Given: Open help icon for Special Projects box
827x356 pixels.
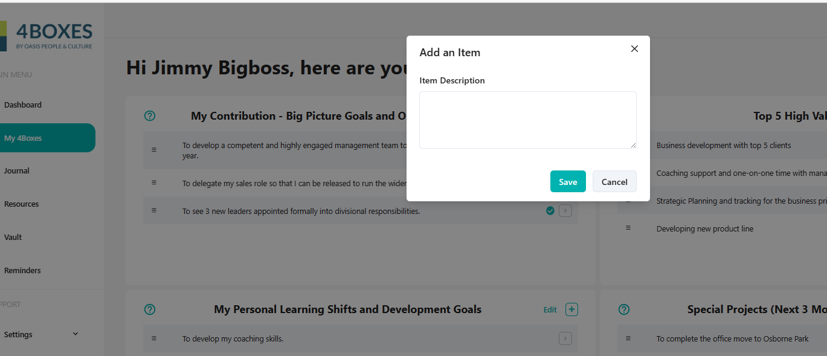Looking at the screenshot, I should coord(624,309).
